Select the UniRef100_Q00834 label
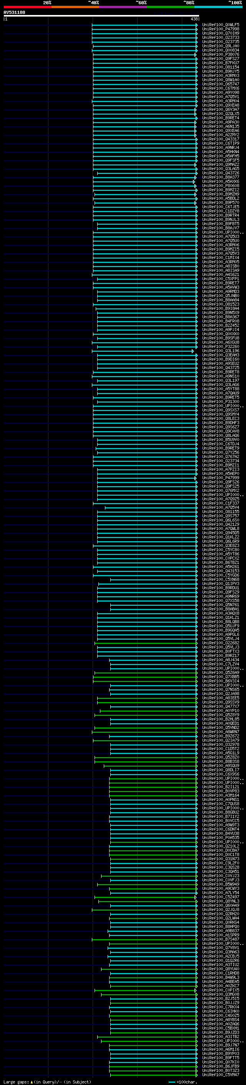Viewport: 246px width, 1085px height. pos(221,50)
